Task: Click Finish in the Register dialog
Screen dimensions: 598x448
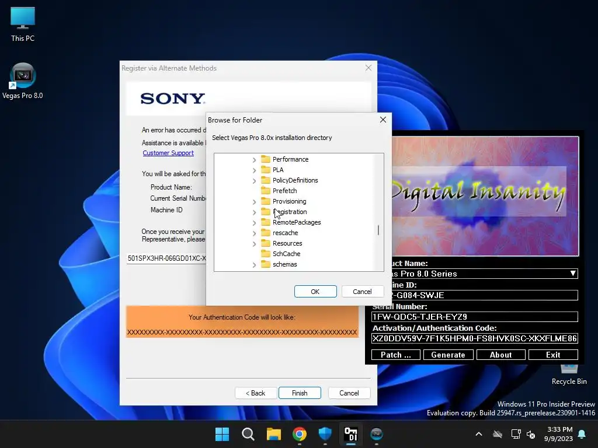Action: (x=300, y=393)
